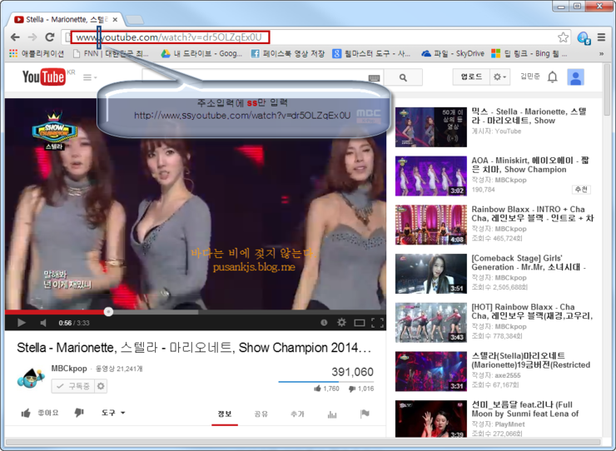Open the 믹스 - Stella Marionette playlist thumbnail

[x=431, y=126]
